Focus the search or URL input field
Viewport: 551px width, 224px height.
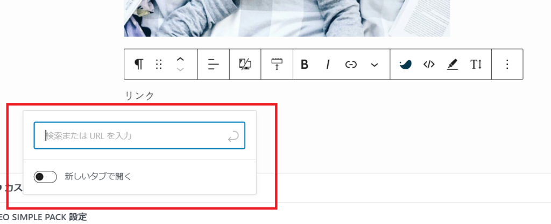coord(139,136)
